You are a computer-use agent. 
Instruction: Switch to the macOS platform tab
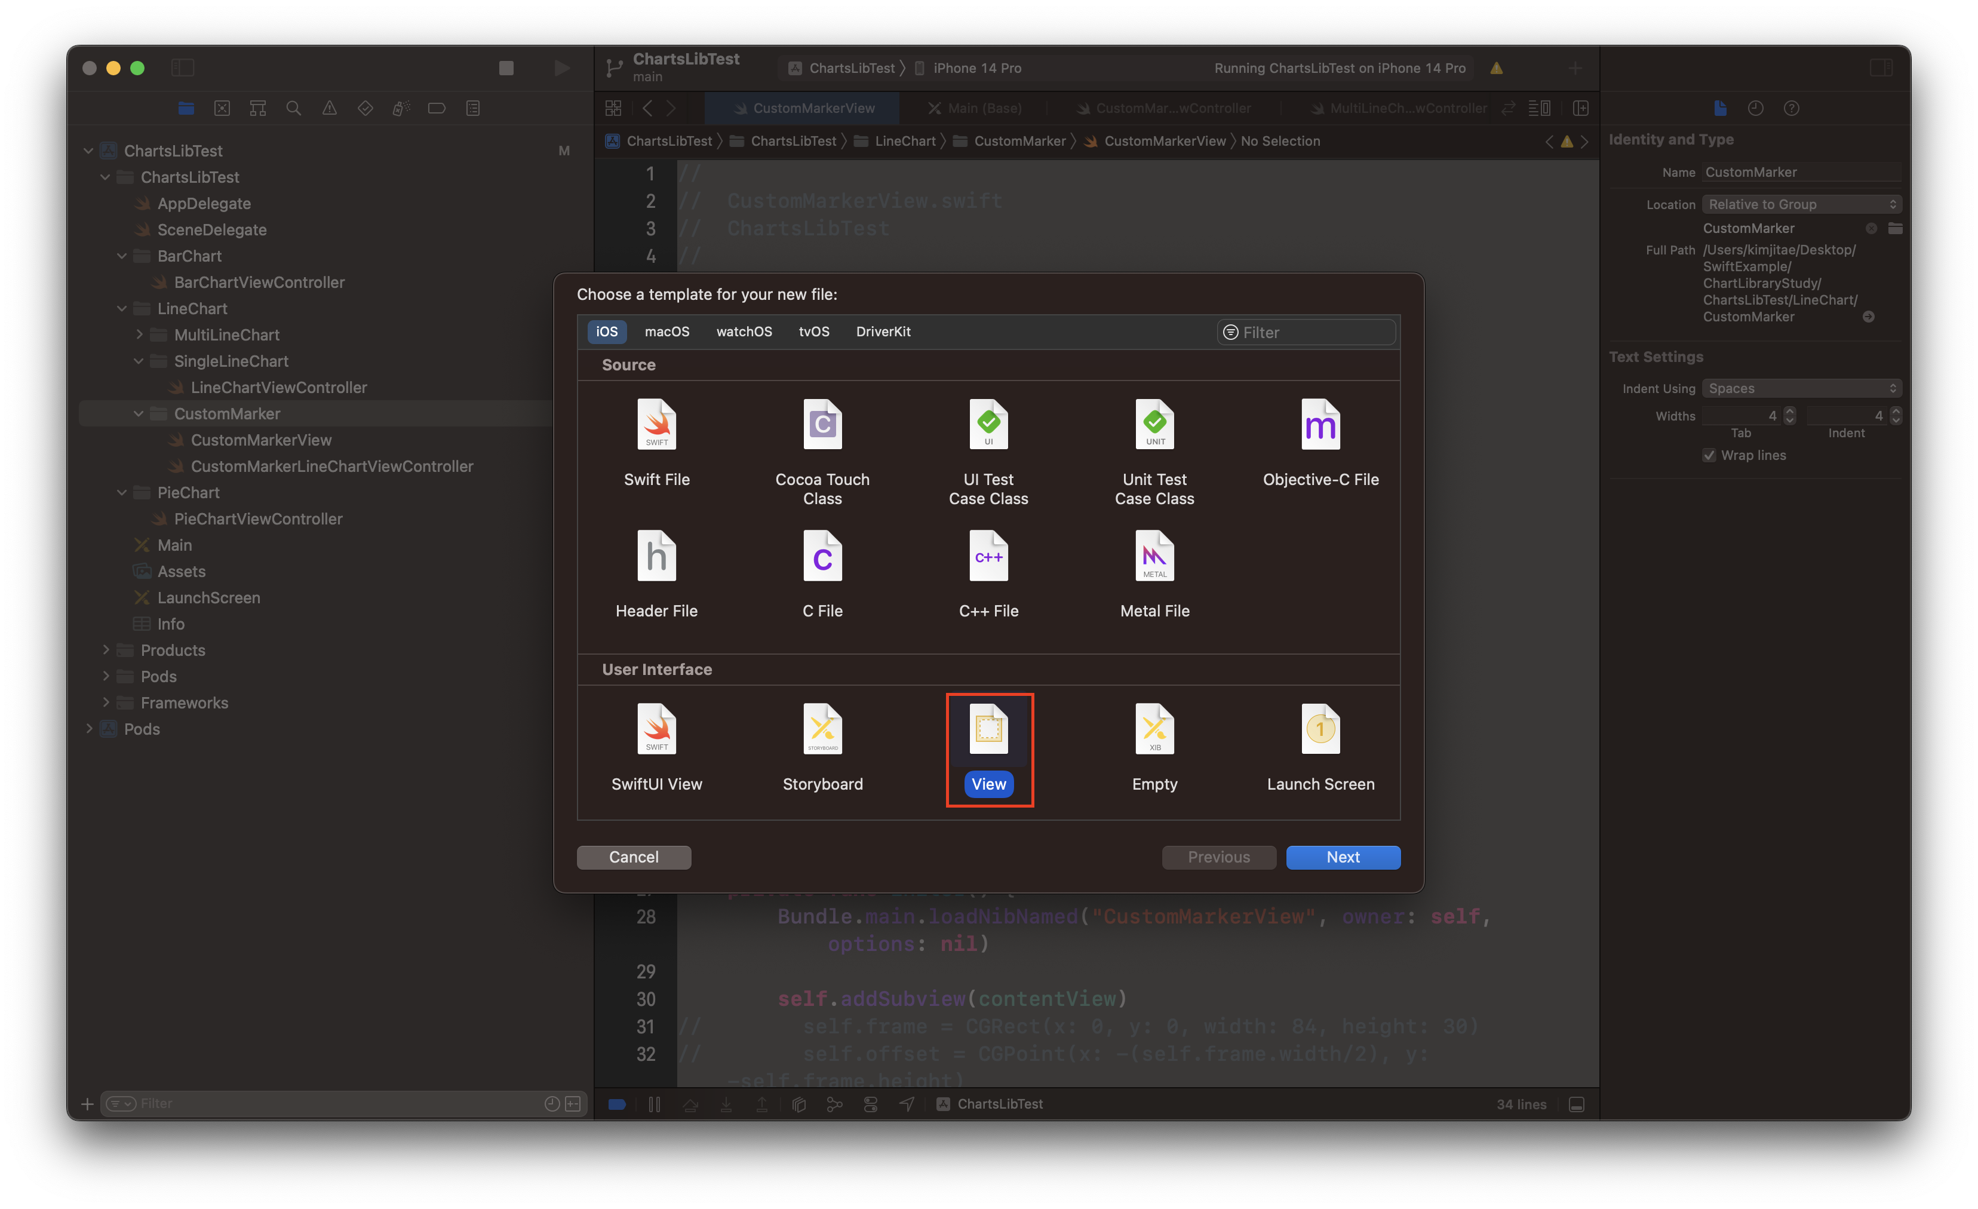(666, 332)
